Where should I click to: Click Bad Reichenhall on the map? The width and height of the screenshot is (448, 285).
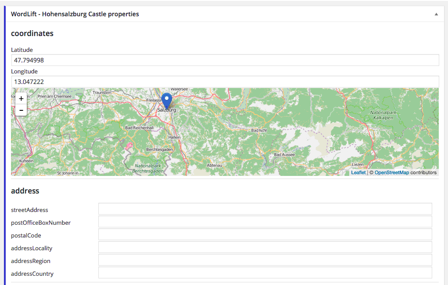[x=139, y=128]
